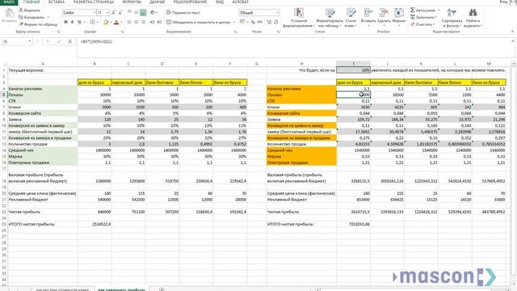Click the increase indent icon
517x291 pixels.
coord(159,22)
